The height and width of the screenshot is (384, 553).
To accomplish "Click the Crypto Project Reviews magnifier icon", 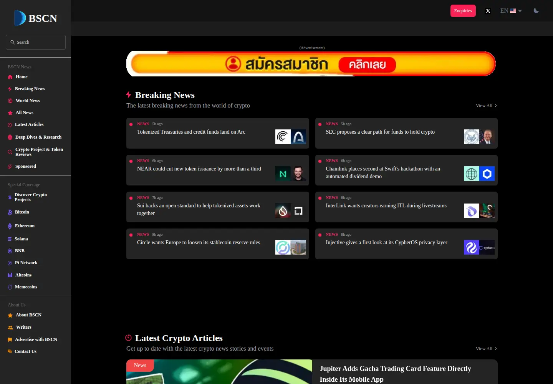I will (10, 152).
